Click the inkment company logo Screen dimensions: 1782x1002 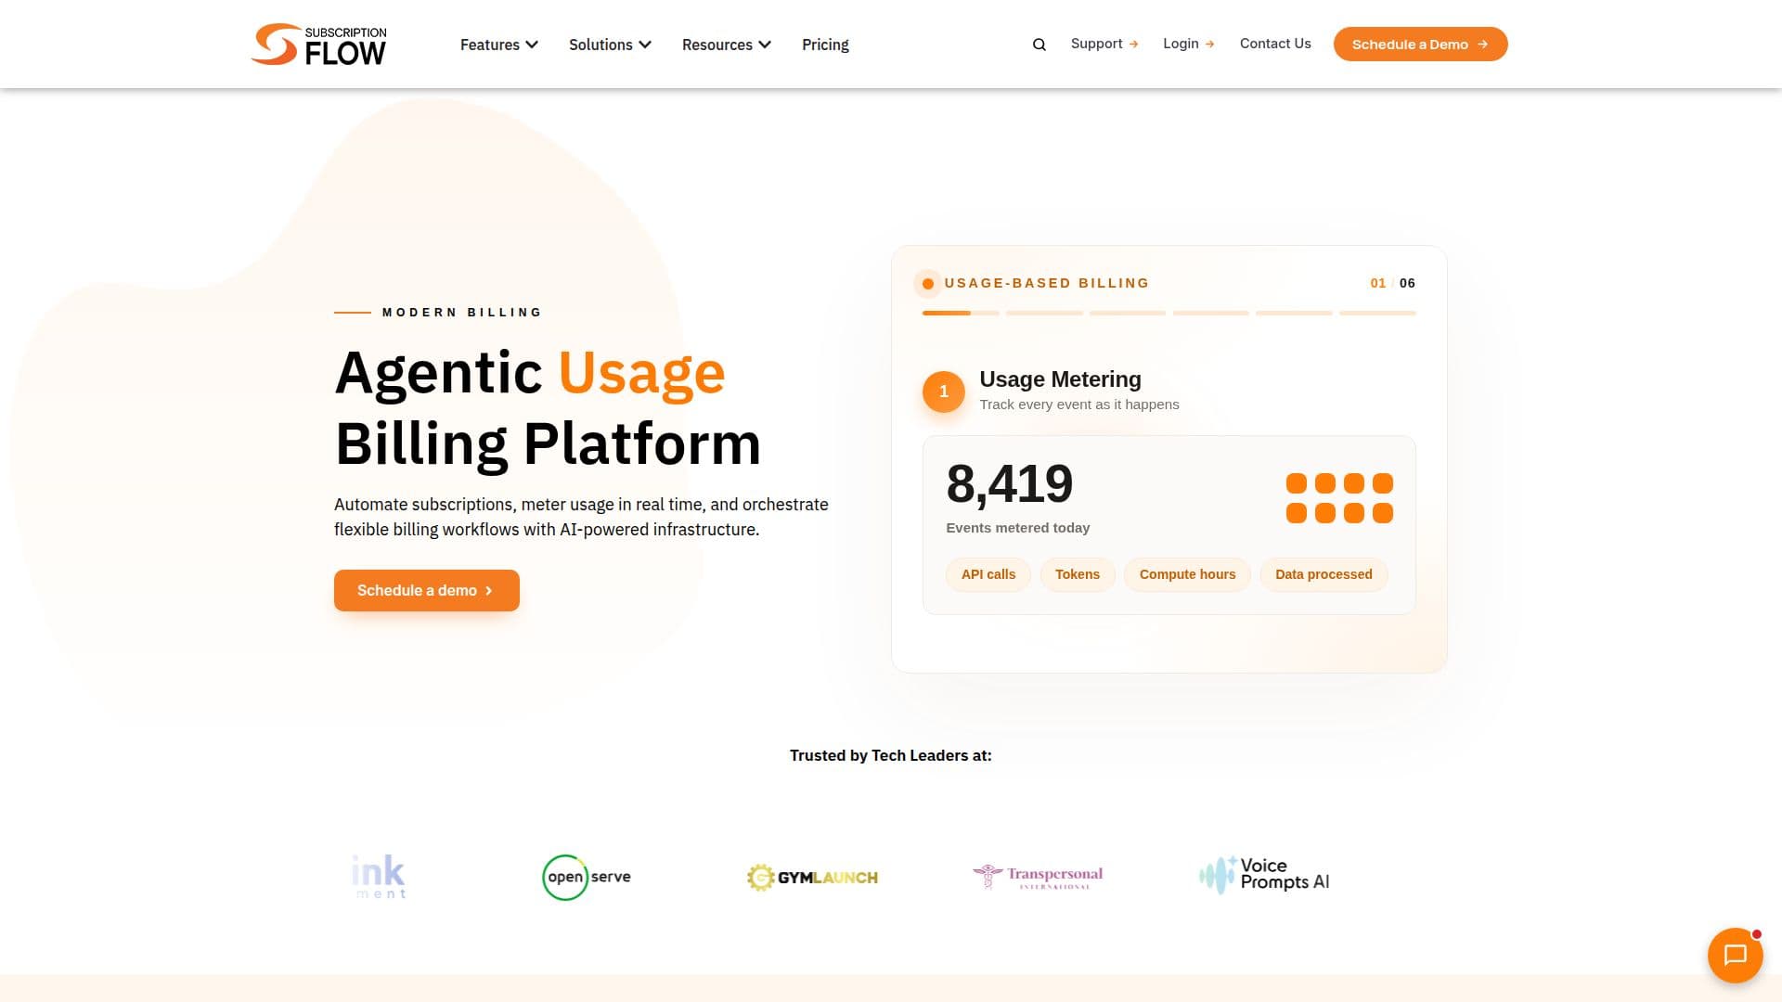(x=379, y=876)
